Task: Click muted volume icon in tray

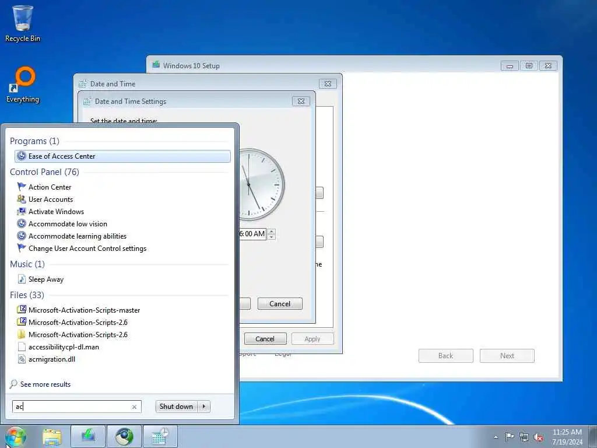Action: [538, 437]
